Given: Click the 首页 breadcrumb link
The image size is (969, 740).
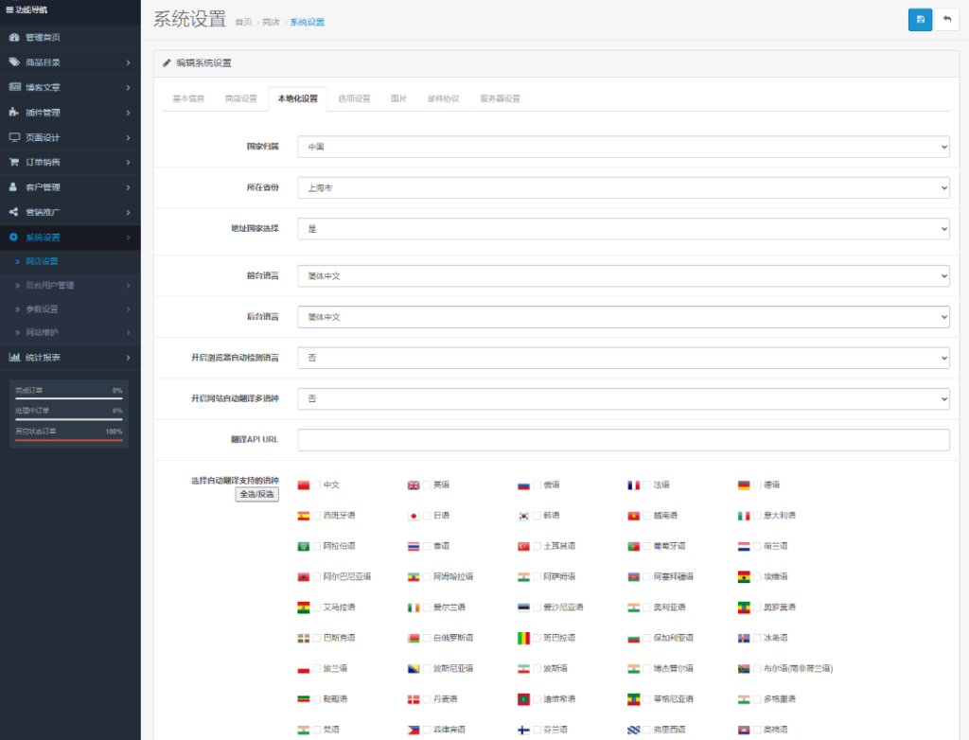Looking at the screenshot, I should click(x=244, y=21).
